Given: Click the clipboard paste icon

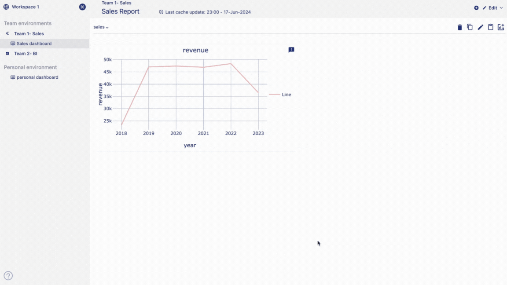Looking at the screenshot, I should click(490, 27).
